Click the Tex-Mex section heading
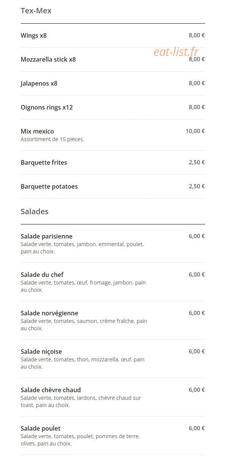227x458 pixels. (36, 11)
